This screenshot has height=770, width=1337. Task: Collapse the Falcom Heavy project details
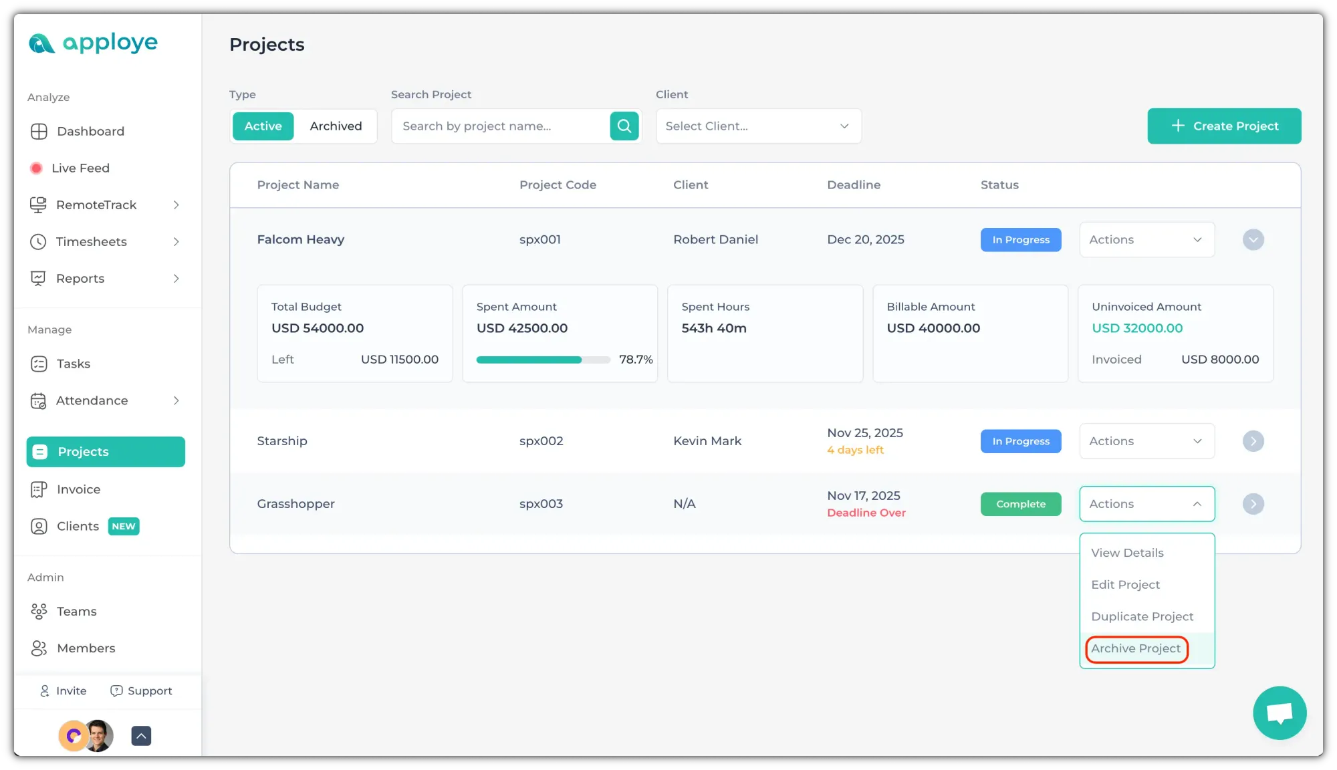[1253, 240]
